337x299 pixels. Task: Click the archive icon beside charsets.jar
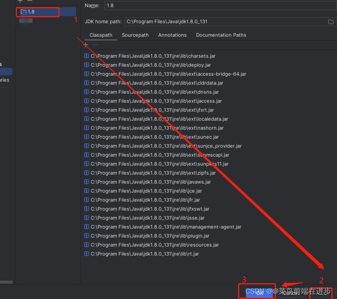(87, 56)
